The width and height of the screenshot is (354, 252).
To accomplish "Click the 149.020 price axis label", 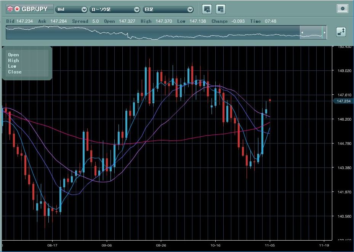I will tap(344, 71).
